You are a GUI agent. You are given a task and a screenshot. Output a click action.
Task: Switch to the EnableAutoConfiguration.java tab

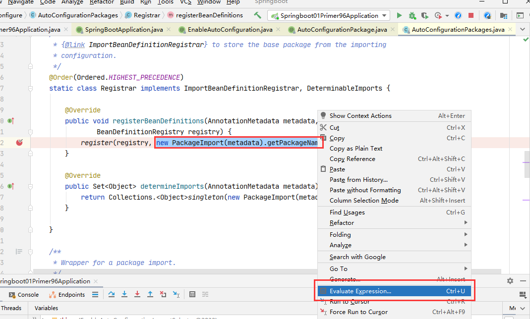pos(230,29)
